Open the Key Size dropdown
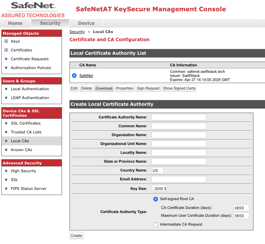Viewport: 265px width, 244px height. (x=160, y=189)
